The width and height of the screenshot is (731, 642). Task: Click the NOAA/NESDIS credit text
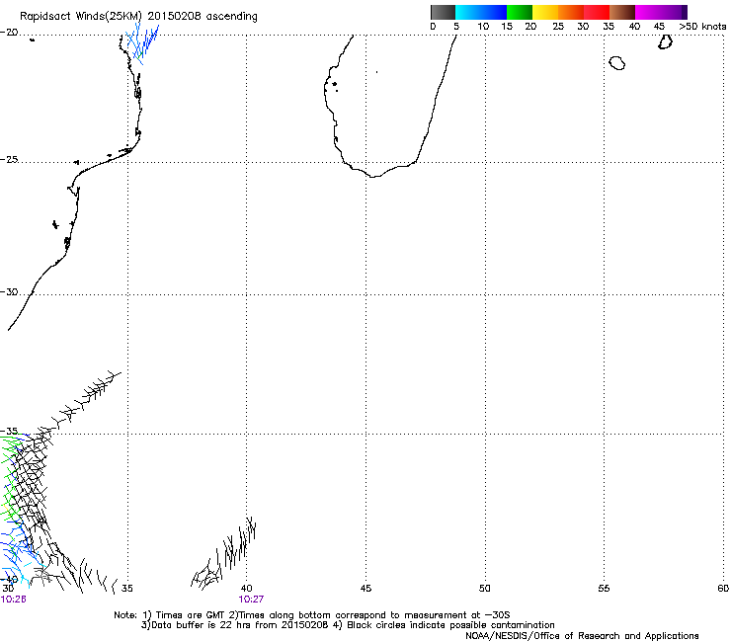[582, 636]
